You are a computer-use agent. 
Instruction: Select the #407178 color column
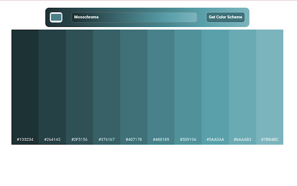(x=134, y=87)
